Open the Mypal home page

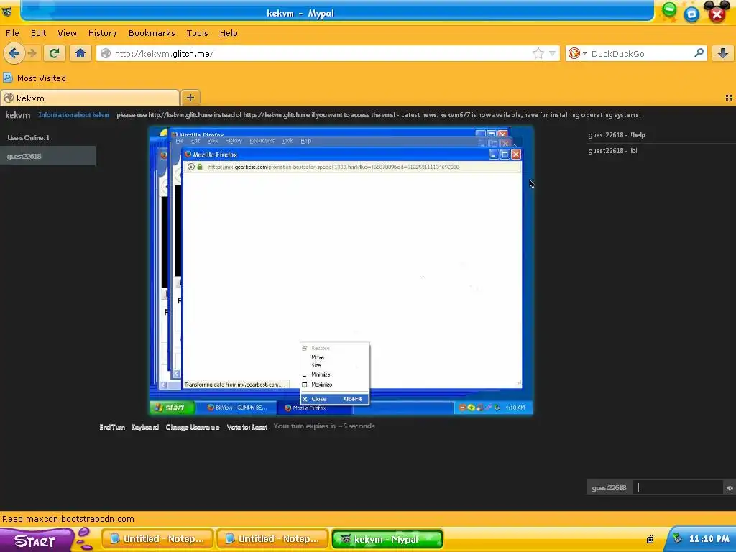(x=80, y=53)
